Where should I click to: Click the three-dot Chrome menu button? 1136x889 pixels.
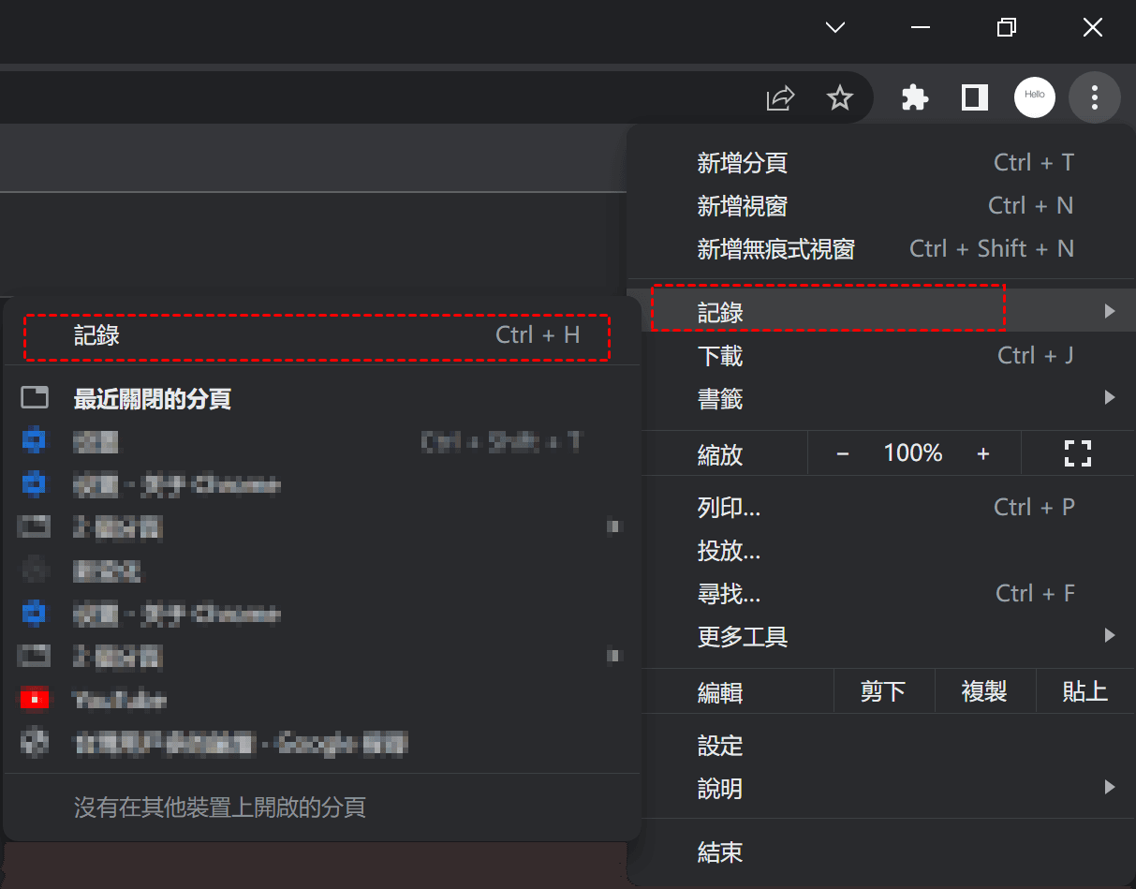click(1094, 97)
